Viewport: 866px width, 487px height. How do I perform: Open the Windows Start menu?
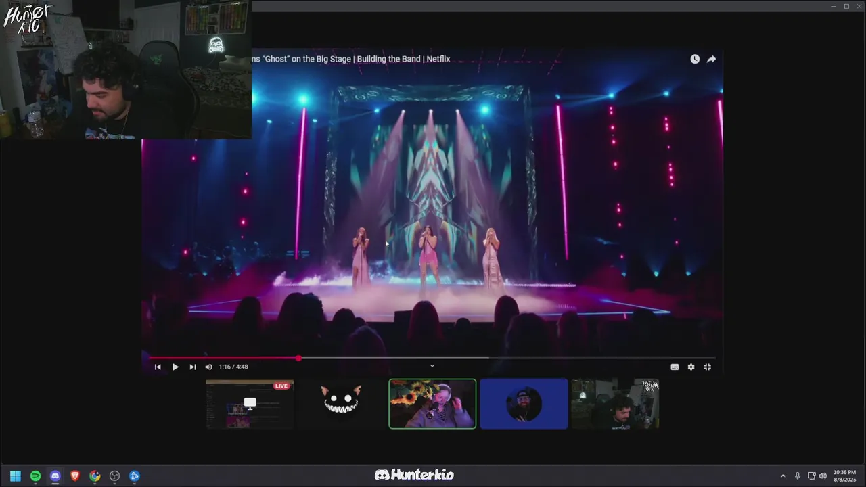point(16,476)
